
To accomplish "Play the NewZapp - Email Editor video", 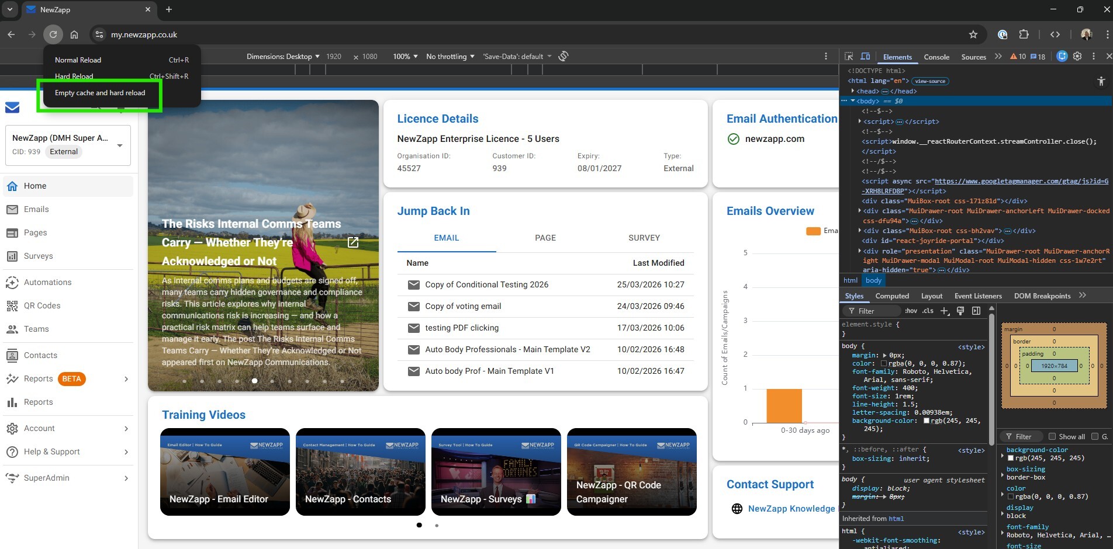I will pyautogui.click(x=225, y=472).
